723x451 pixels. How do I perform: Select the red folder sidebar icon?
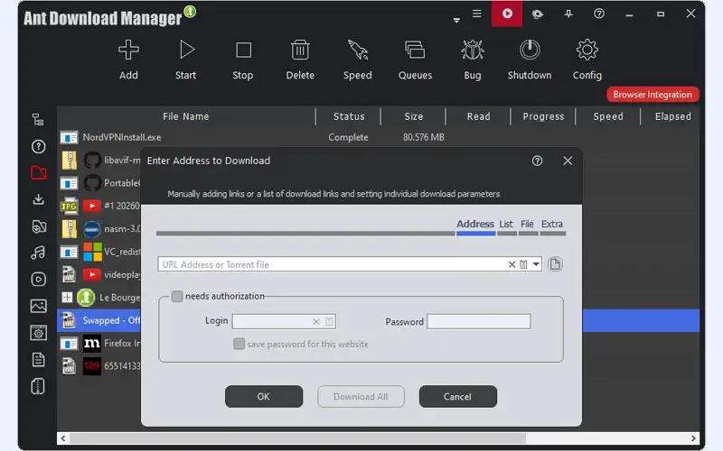click(x=38, y=172)
